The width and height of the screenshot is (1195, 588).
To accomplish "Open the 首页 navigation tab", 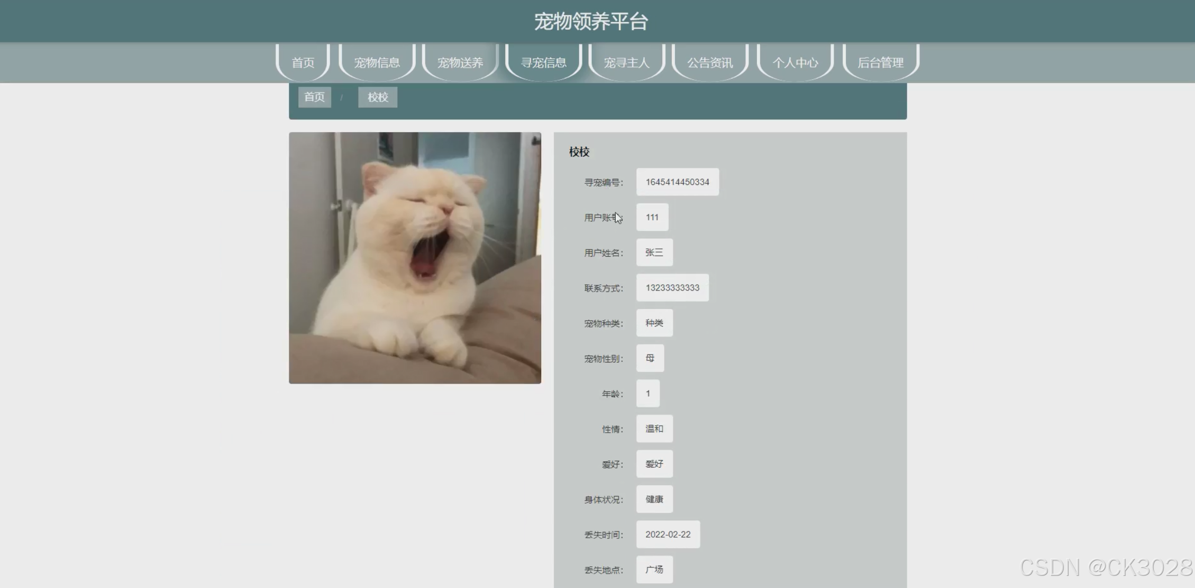I will coord(303,63).
